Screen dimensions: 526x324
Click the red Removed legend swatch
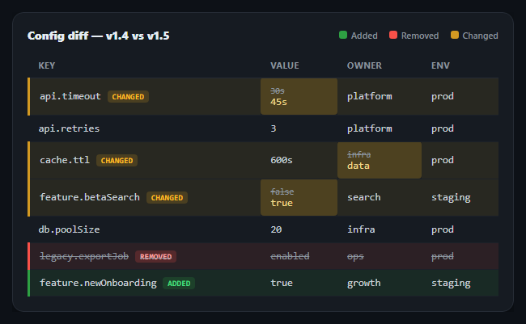coord(393,35)
